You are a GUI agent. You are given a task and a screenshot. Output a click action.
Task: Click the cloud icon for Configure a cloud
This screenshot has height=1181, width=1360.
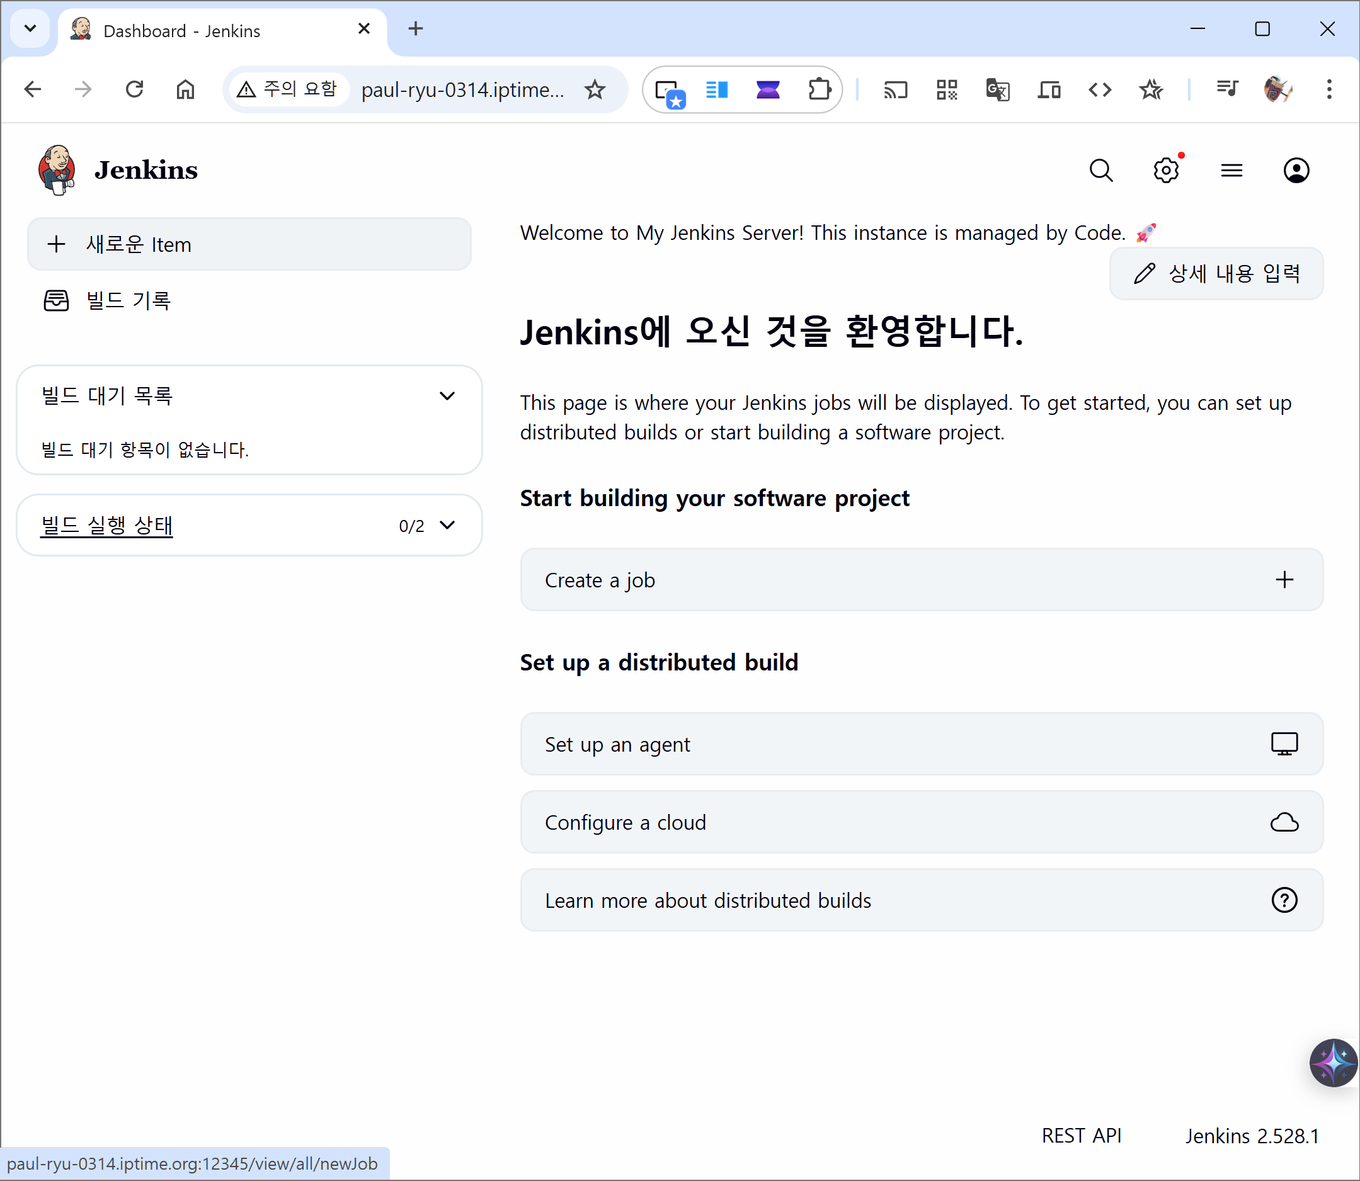pos(1284,822)
